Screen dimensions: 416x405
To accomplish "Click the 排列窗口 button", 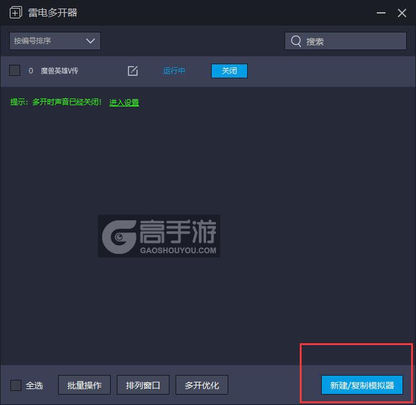I will [143, 385].
